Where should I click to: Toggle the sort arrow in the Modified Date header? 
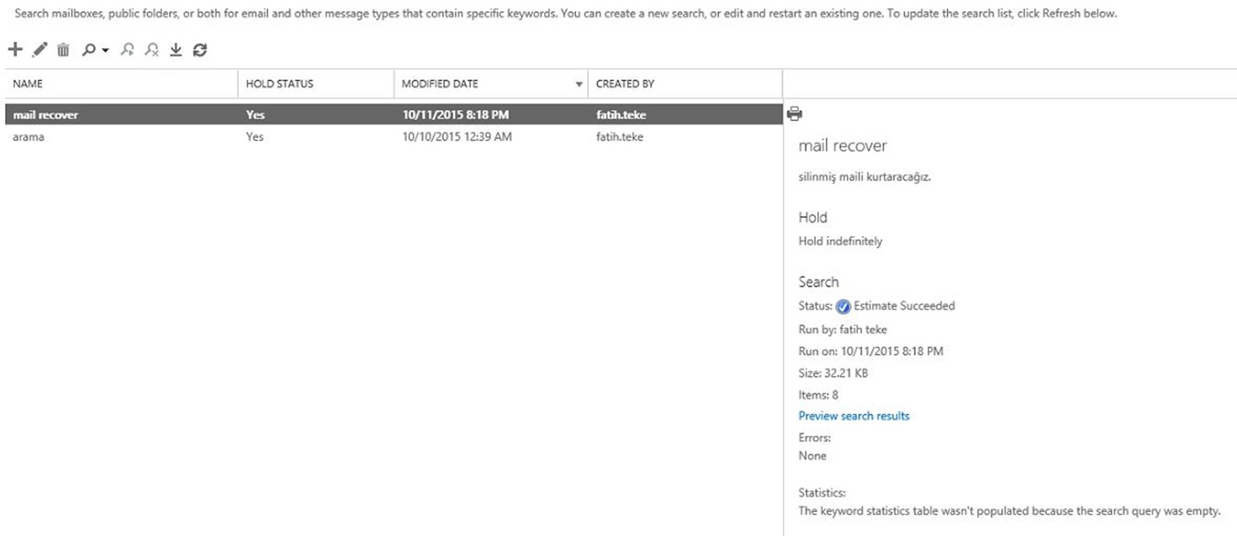(579, 85)
